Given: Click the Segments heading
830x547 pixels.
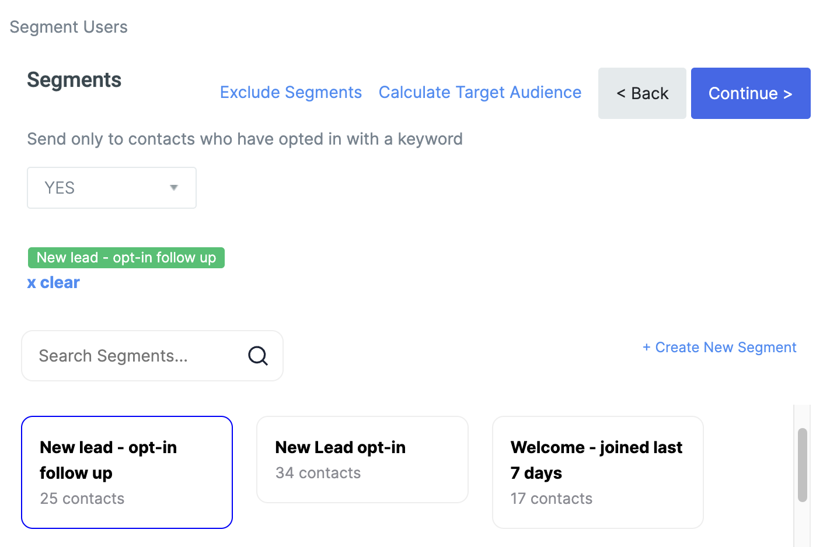Looking at the screenshot, I should 74,80.
